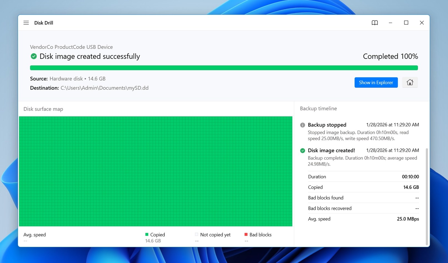The width and height of the screenshot is (448, 263).
Task: Click the info icon beside Backup stopped
Action: pyautogui.click(x=302, y=125)
